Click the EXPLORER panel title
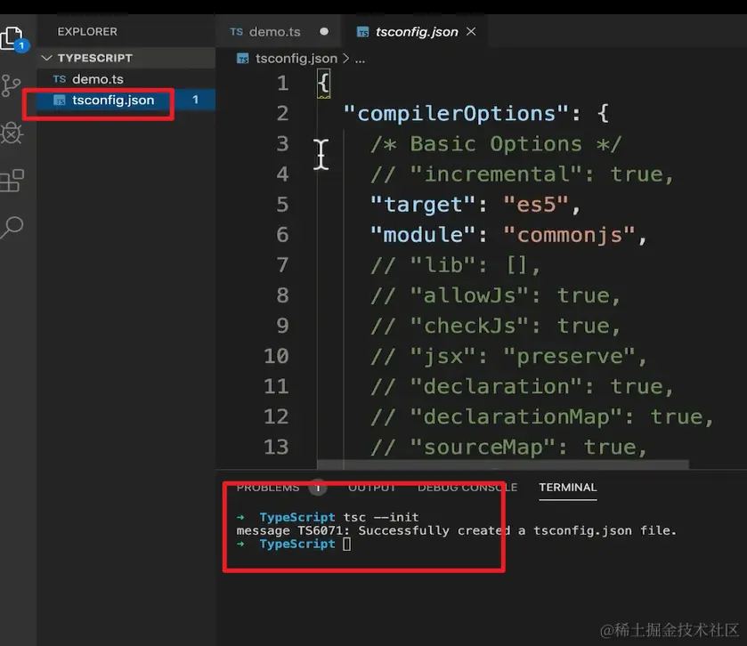 click(x=87, y=31)
